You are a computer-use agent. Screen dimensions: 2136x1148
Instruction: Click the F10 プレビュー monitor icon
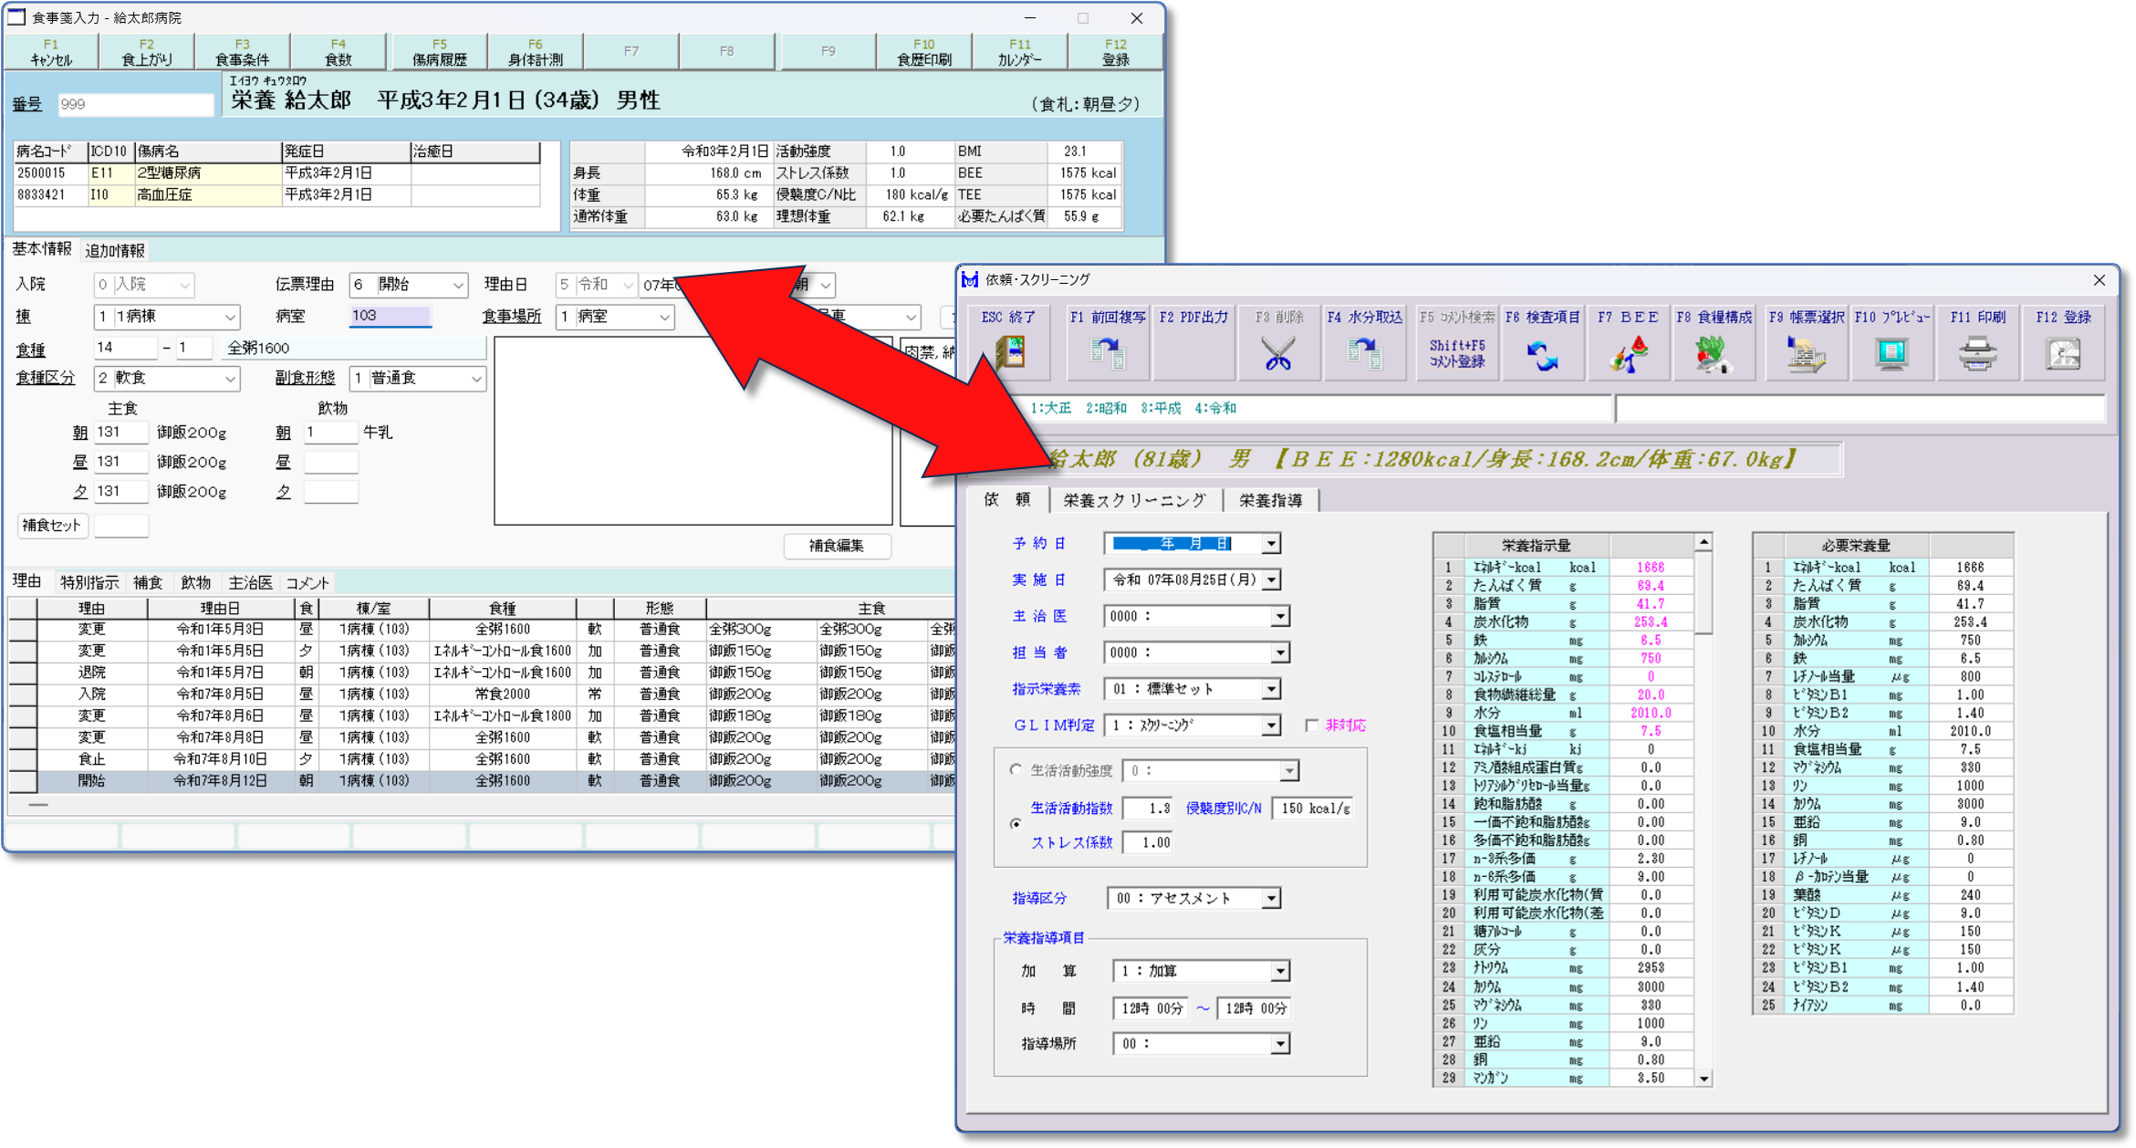coord(1891,354)
